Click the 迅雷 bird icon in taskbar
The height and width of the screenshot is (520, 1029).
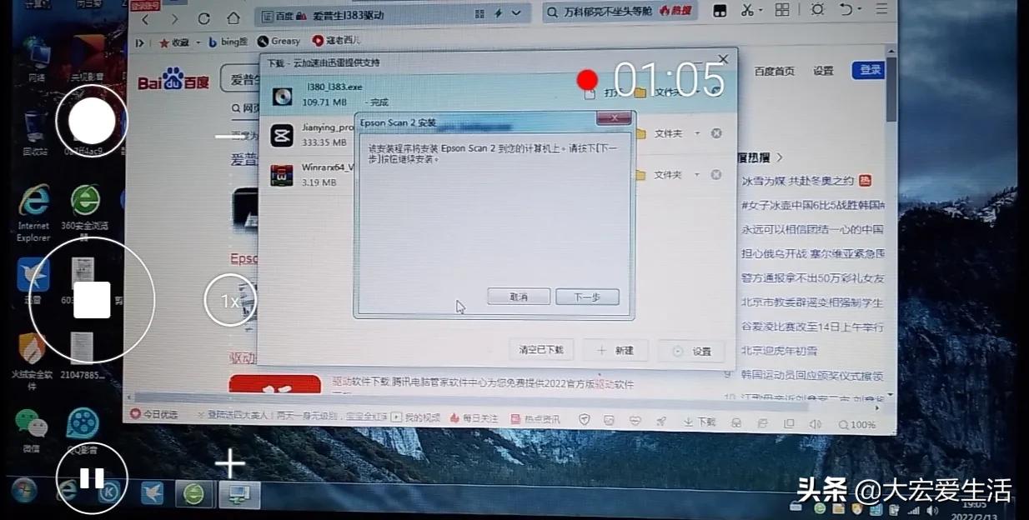coord(152,493)
